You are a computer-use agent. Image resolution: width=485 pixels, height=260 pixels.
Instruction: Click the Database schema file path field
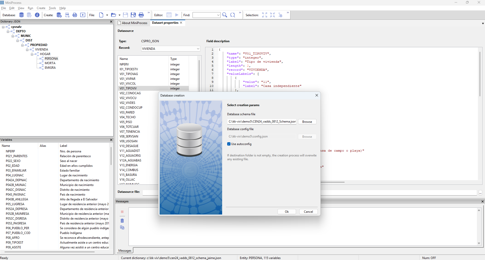(x=262, y=122)
